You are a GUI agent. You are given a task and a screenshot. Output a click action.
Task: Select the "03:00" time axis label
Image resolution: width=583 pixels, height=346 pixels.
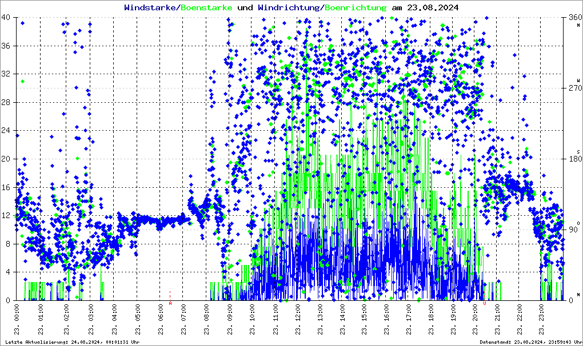[x=90, y=320]
